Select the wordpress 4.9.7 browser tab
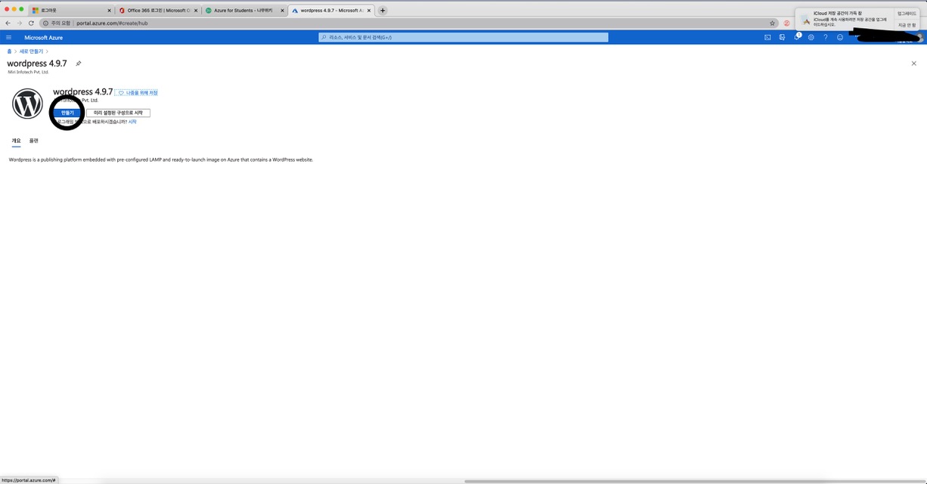Screen dimensions: 927x484 (331, 11)
